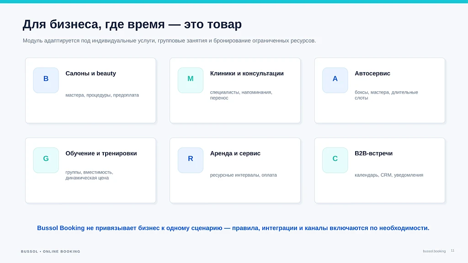The height and width of the screenshot is (263, 468).
Task: Click the M icon for Клиники и консультации
Action: tap(191, 80)
